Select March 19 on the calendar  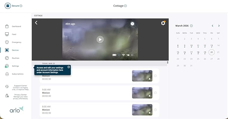205,52
